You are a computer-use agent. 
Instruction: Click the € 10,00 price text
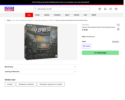point(85,30)
